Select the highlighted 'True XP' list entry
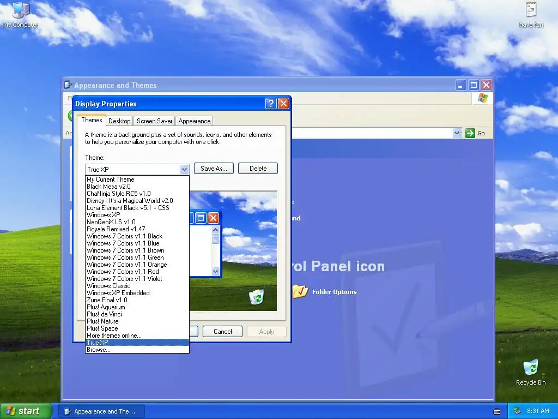The image size is (558, 419). 137,343
